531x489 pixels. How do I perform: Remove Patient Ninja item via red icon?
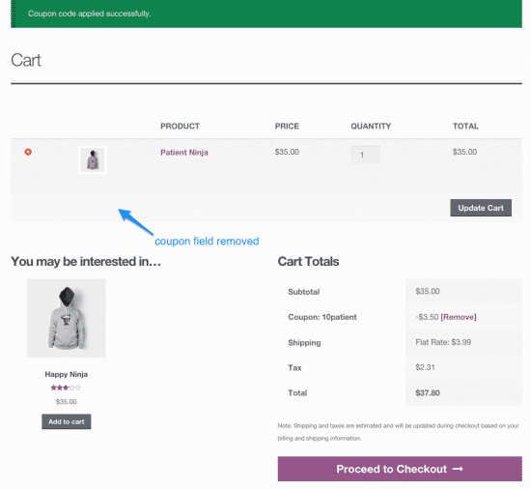pyautogui.click(x=28, y=152)
